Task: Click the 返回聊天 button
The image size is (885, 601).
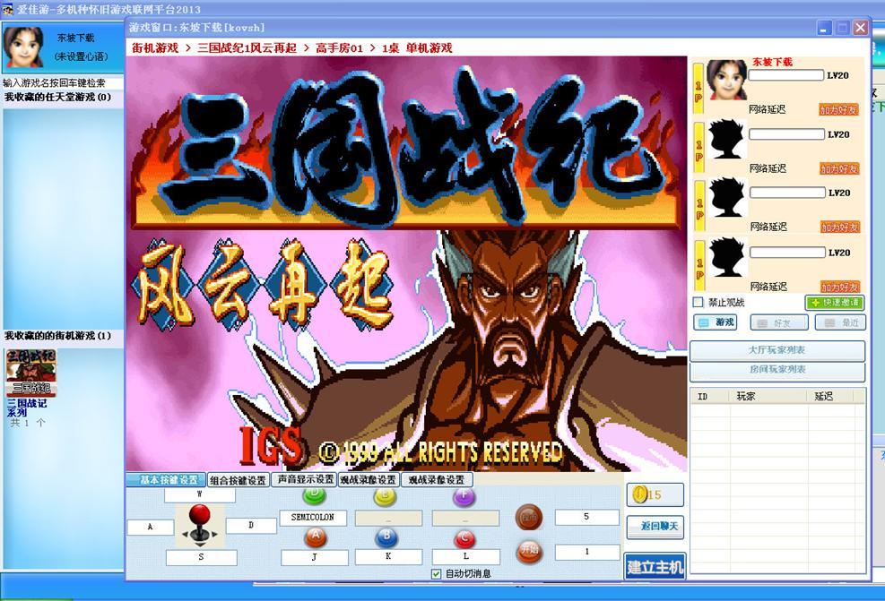Action: point(655,526)
